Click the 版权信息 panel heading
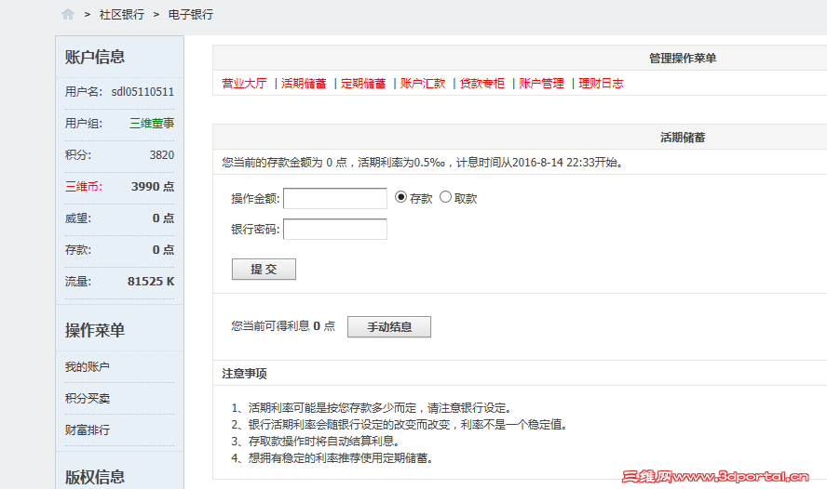 click(95, 477)
